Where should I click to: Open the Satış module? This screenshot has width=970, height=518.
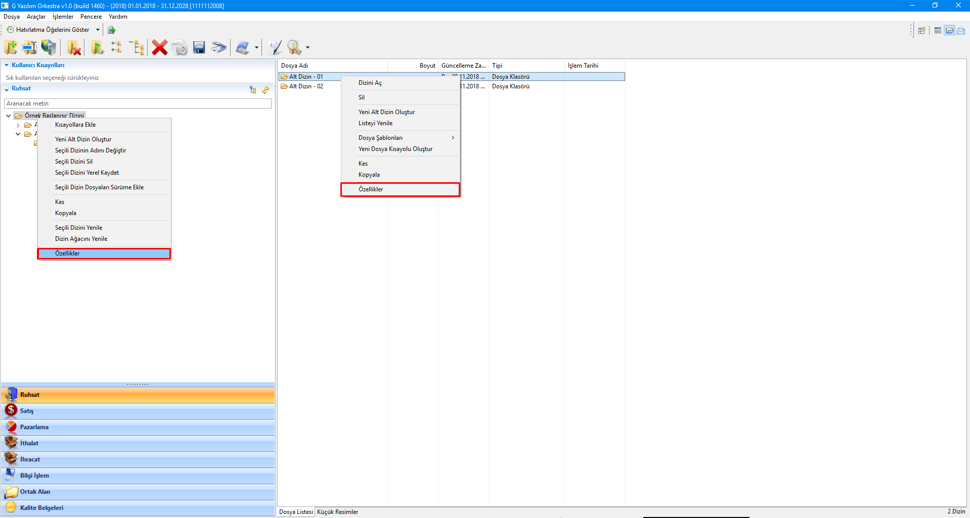pos(27,411)
